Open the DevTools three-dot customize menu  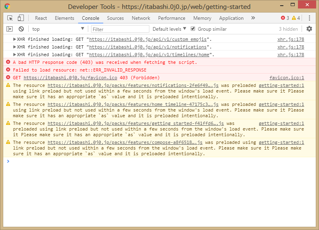pyautogui.click(x=309, y=18)
